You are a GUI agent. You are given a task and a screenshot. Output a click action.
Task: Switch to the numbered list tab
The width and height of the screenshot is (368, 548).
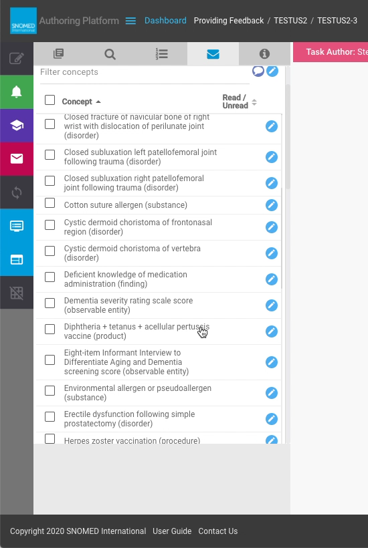click(x=161, y=54)
